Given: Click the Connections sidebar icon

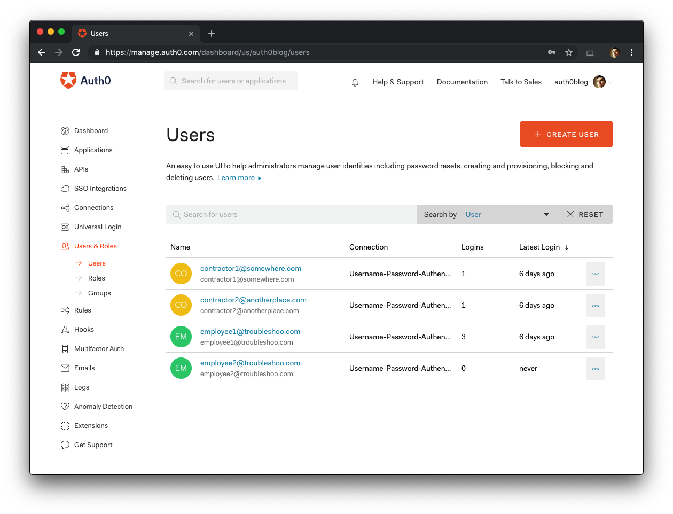Looking at the screenshot, I should 65,208.
